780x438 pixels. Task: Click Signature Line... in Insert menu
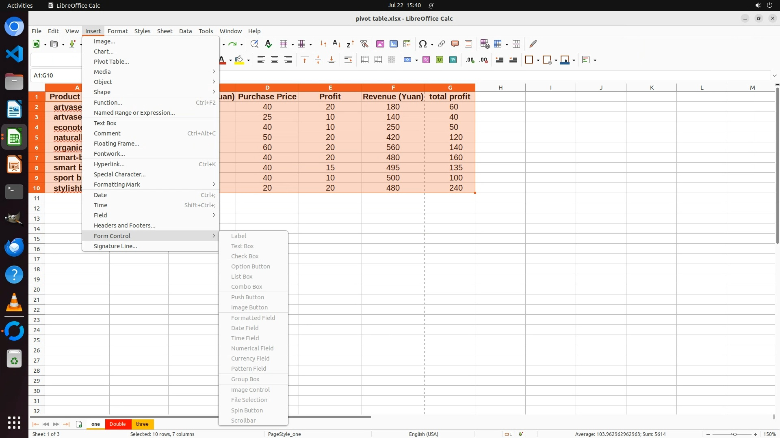[115, 246]
